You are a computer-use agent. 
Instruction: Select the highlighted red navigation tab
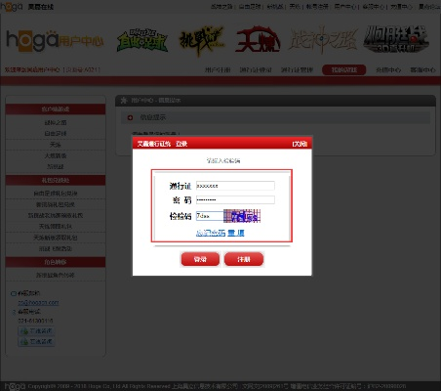pos(344,69)
